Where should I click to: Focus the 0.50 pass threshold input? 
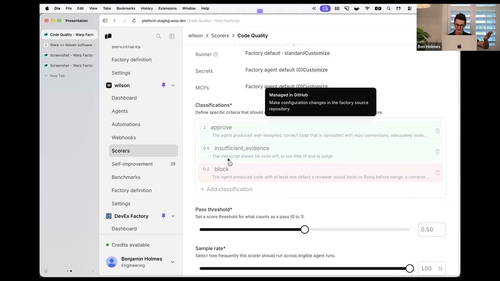tap(432, 230)
